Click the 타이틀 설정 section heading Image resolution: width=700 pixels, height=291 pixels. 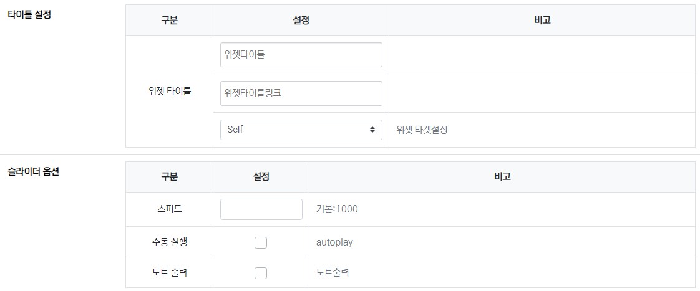point(29,15)
